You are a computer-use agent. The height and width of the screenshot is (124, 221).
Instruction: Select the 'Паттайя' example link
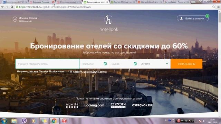point(43,71)
